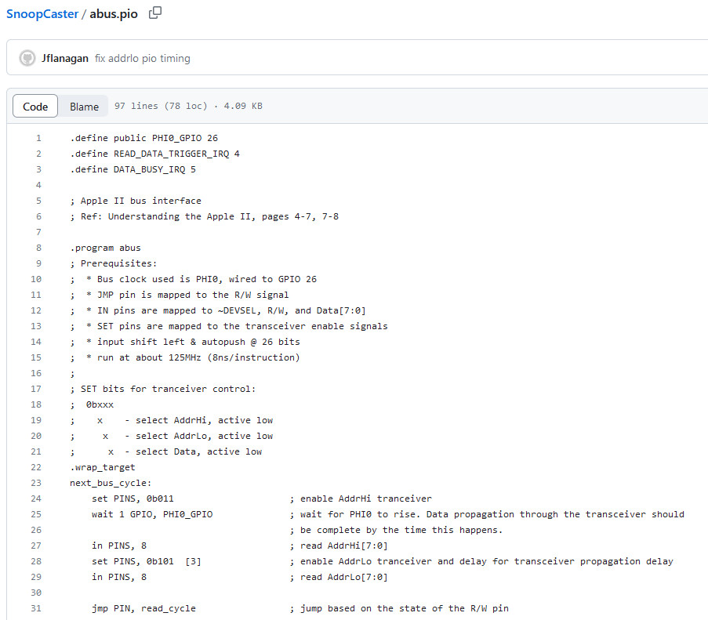The width and height of the screenshot is (708, 620).
Task: Click 'wait 1 GPIO, PHI0_GPIO' instruction
Action: tap(152, 514)
